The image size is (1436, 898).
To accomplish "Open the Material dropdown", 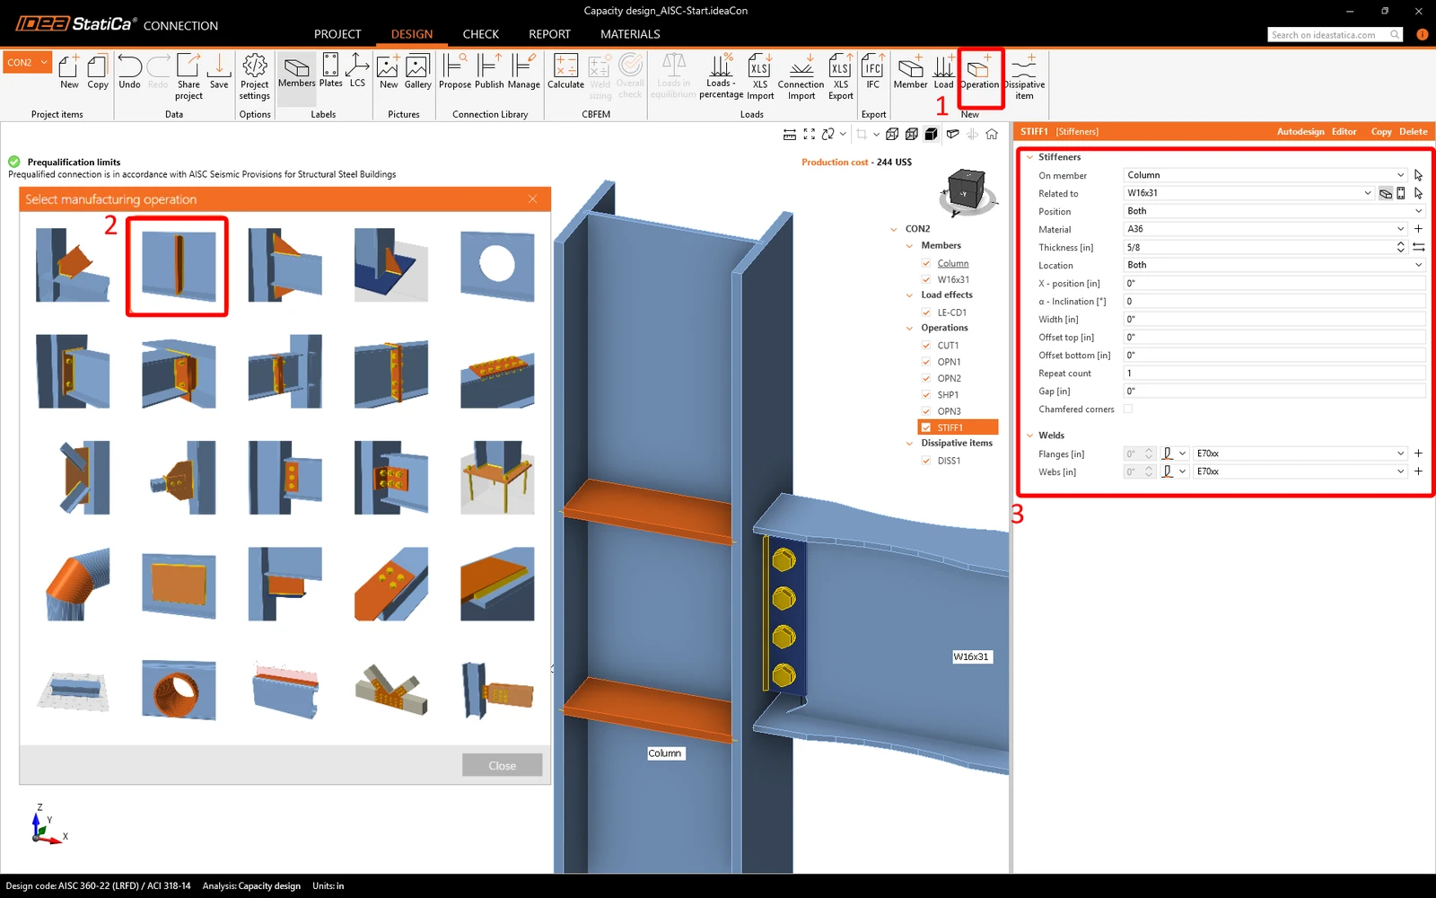I will 1265,229.
